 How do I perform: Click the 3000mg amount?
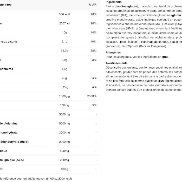click(x=64, y=133)
